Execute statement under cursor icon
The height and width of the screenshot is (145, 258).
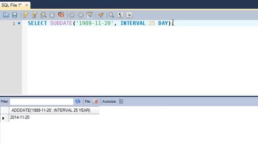[x=35, y=15]
